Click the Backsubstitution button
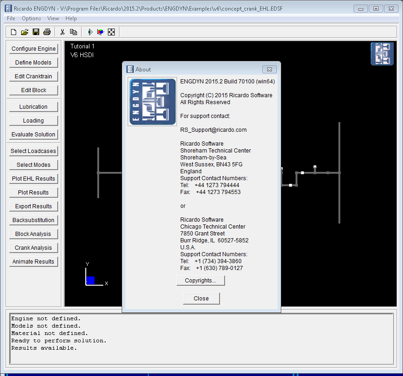 34,220
